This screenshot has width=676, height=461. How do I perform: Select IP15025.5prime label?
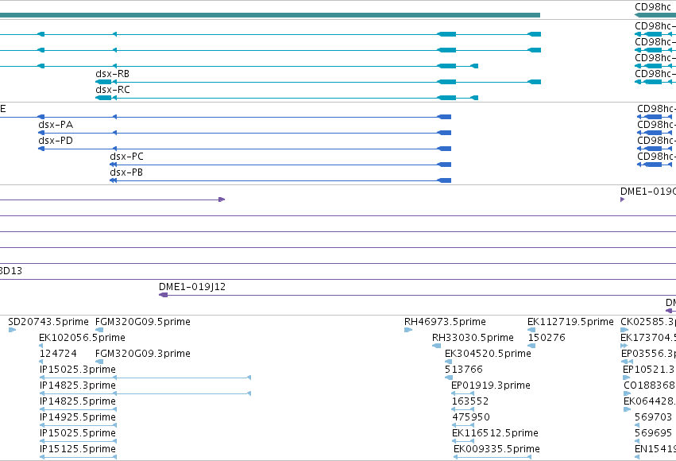point(78,433)
